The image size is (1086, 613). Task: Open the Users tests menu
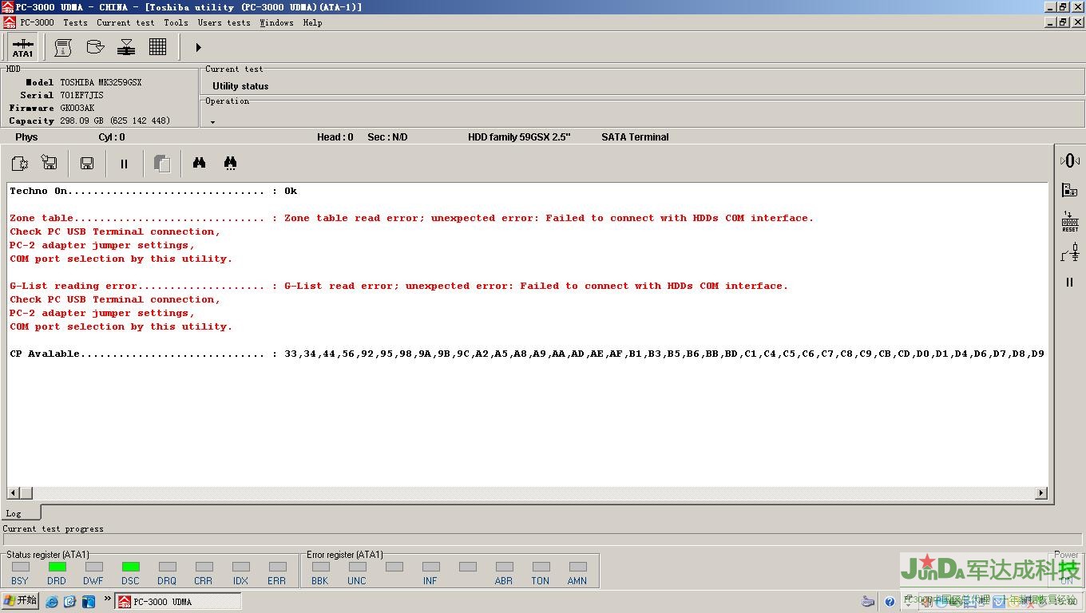click(224, 22)
